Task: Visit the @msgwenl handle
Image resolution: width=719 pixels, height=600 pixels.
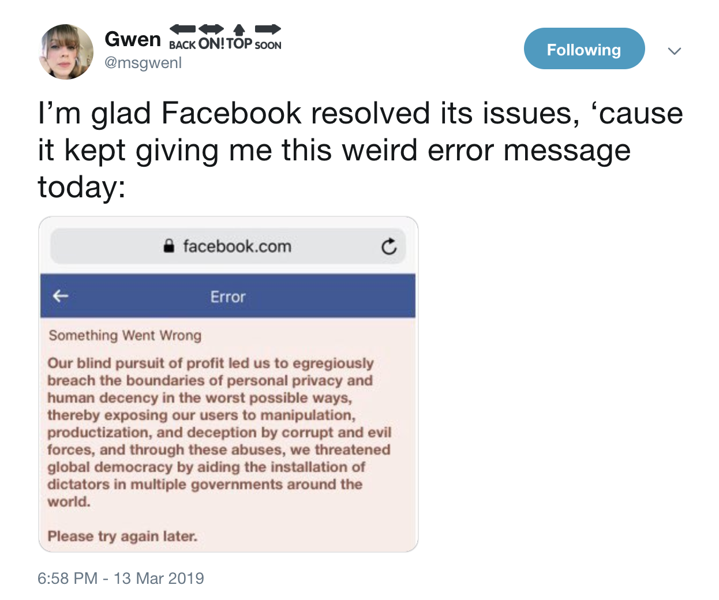Action: coord(143,63)
